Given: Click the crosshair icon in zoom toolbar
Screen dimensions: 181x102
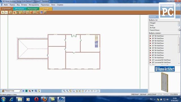Looking at the screenshot, I should click(x=95, y=91).
